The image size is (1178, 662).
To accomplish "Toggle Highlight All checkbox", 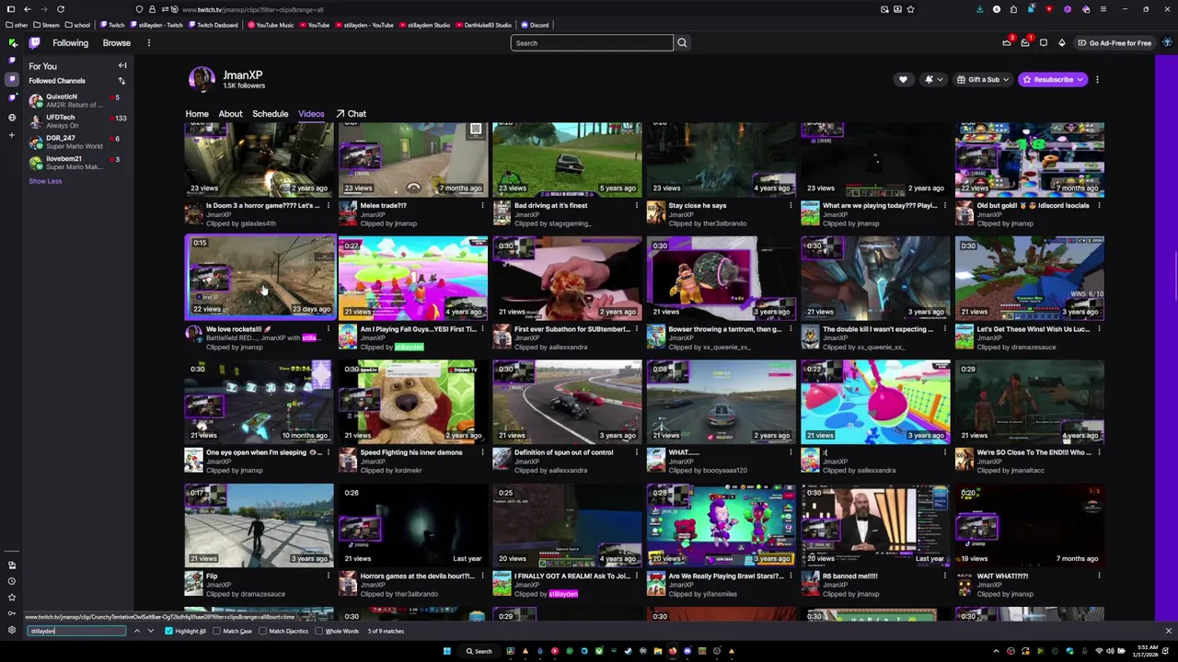I will tap(168, 631).
